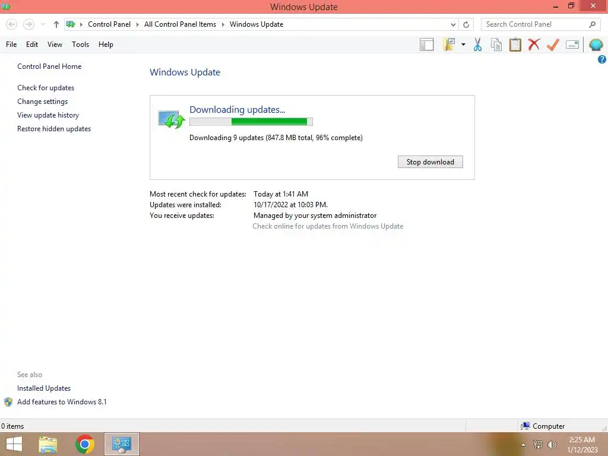Open the View menu
The width and height of the screenshot is (608, 456).
pos(55,45)
